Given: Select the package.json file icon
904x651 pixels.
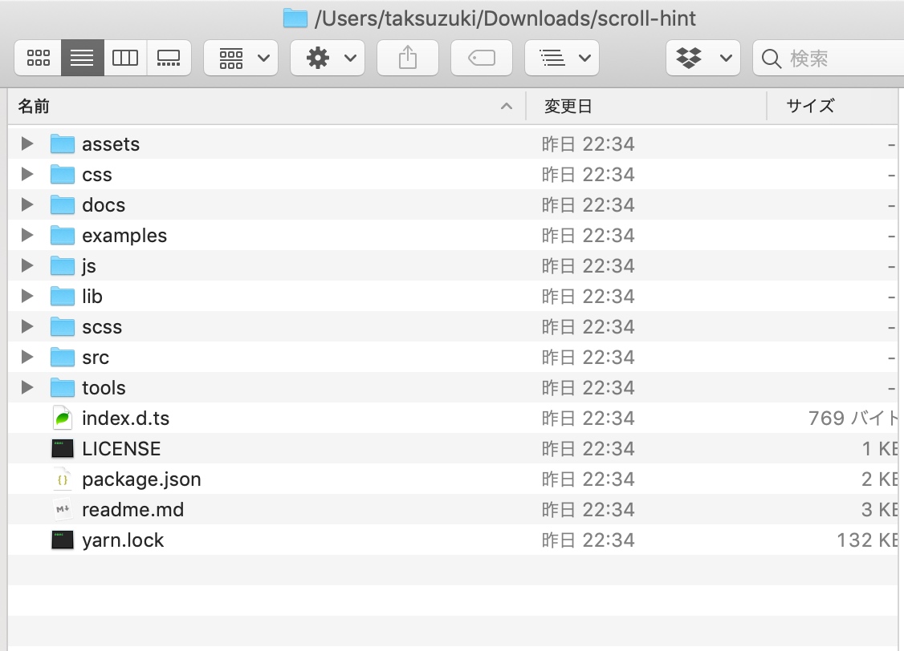Looking at the screenshot, I should point(63,479).
